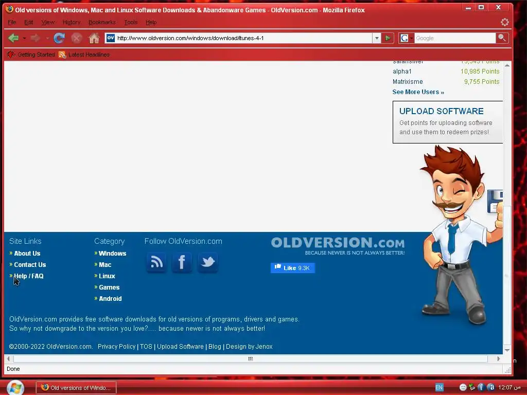Open the Linux category link
Screen dimensions: 527x395
pyautogui.click(x=107, y=276)
